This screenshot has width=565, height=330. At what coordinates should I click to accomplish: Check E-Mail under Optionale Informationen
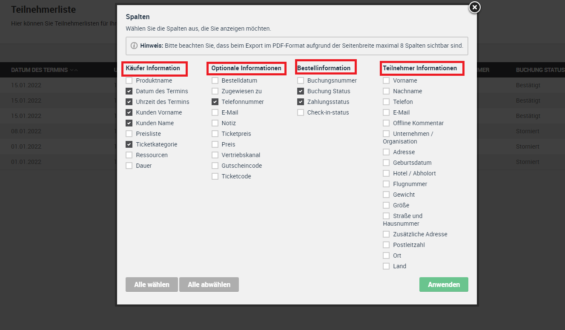215,112
